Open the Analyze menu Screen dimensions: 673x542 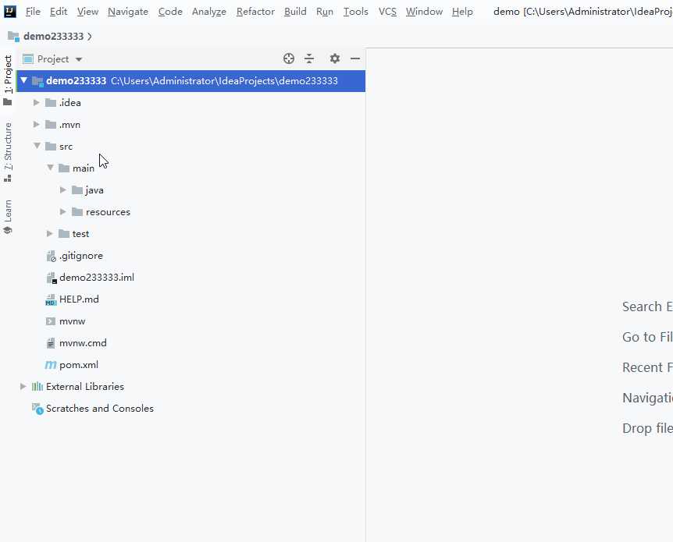click(209, 12)
